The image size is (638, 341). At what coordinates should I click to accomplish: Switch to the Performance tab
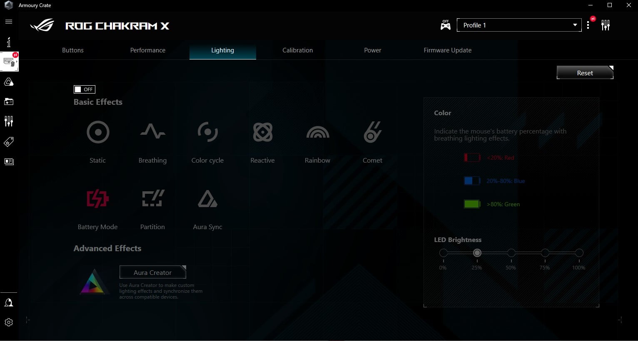tap(147, 50)
